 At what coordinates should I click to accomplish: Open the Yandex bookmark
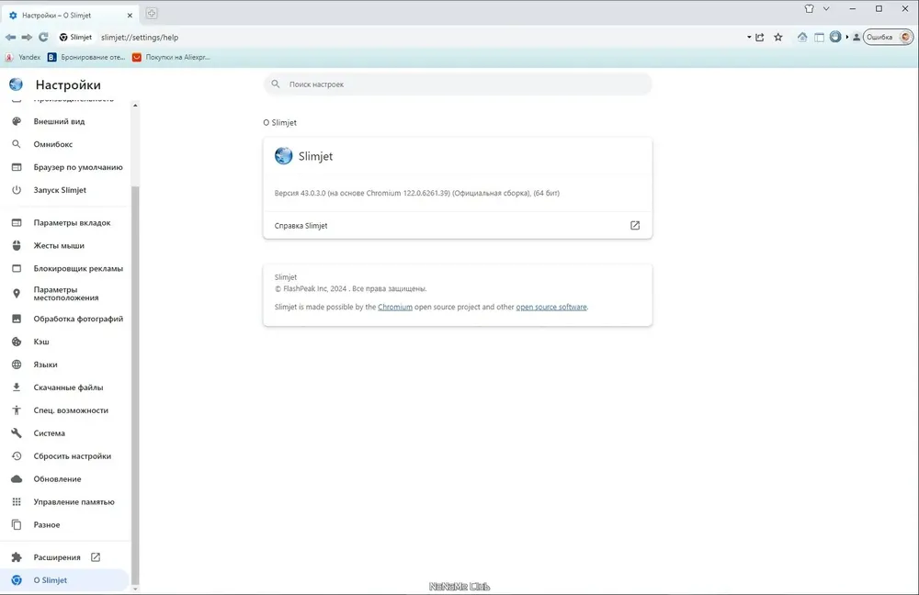23,57
